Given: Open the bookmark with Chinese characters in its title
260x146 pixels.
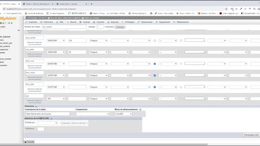Looking at the screenshot, I should pos(78,13).
